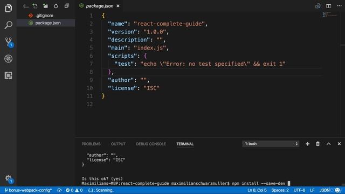Click the cloud publish icon in status bar

click(x=59, y=190)
